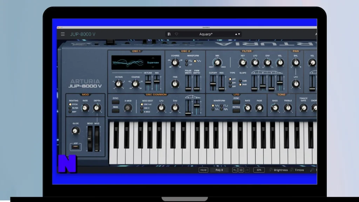Click the Filter OSC1/OSC2 Mix knob

pos(217,62)
